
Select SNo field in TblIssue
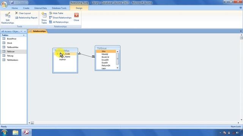click(x=106, y=51)
